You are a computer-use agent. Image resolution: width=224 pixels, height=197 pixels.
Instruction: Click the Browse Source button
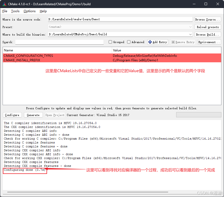click(208, 19)
